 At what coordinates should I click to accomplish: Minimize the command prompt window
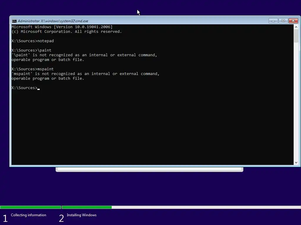point(273,21)
